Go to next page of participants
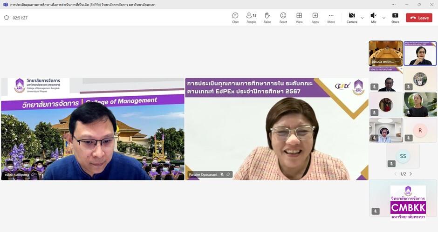Viewport: 438px width, 232px height. click(411, 174)
